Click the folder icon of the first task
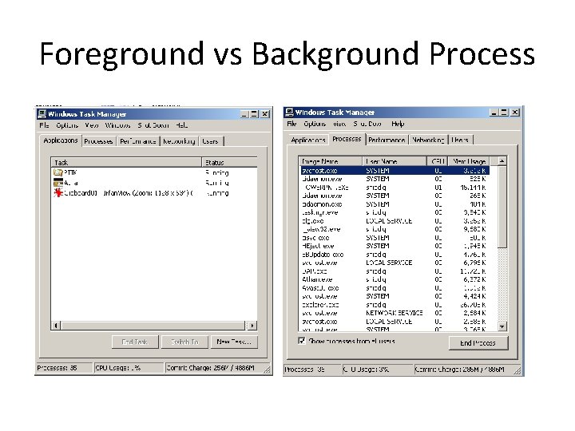 click(x=58, y=172)
